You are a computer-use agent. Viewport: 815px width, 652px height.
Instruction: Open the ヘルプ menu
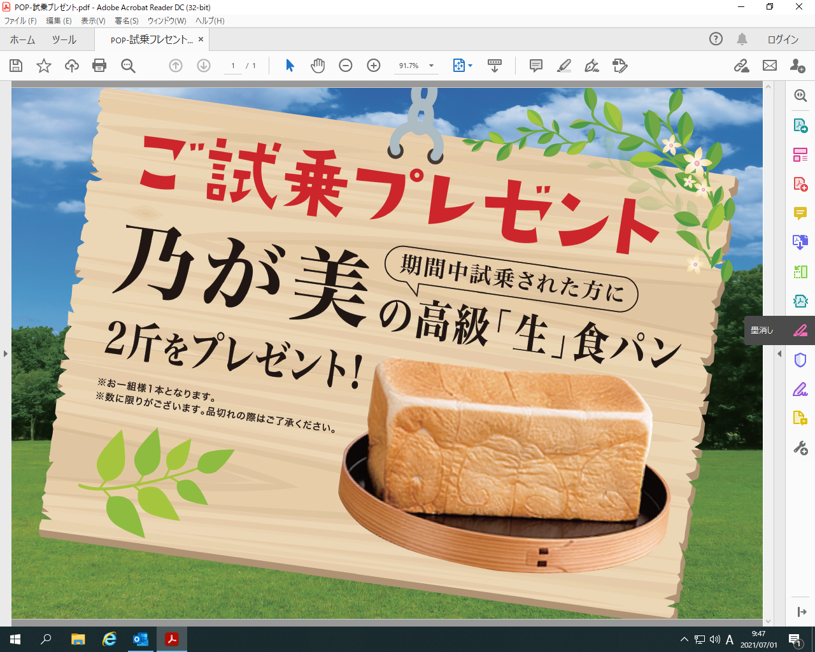point(210,20)
